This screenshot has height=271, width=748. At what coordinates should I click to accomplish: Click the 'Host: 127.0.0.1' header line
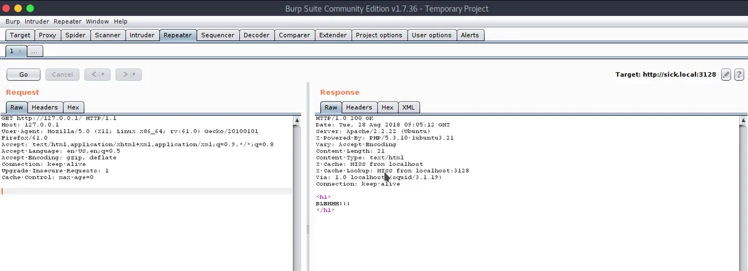point(30,125)
